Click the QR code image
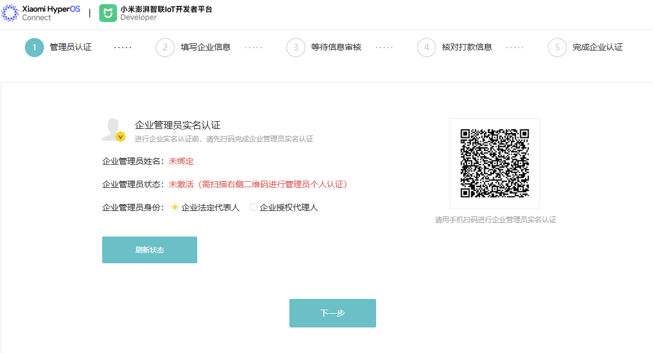The width and height of the screenshot is (653, 353). pyautogui.click(x=495, y=163)
